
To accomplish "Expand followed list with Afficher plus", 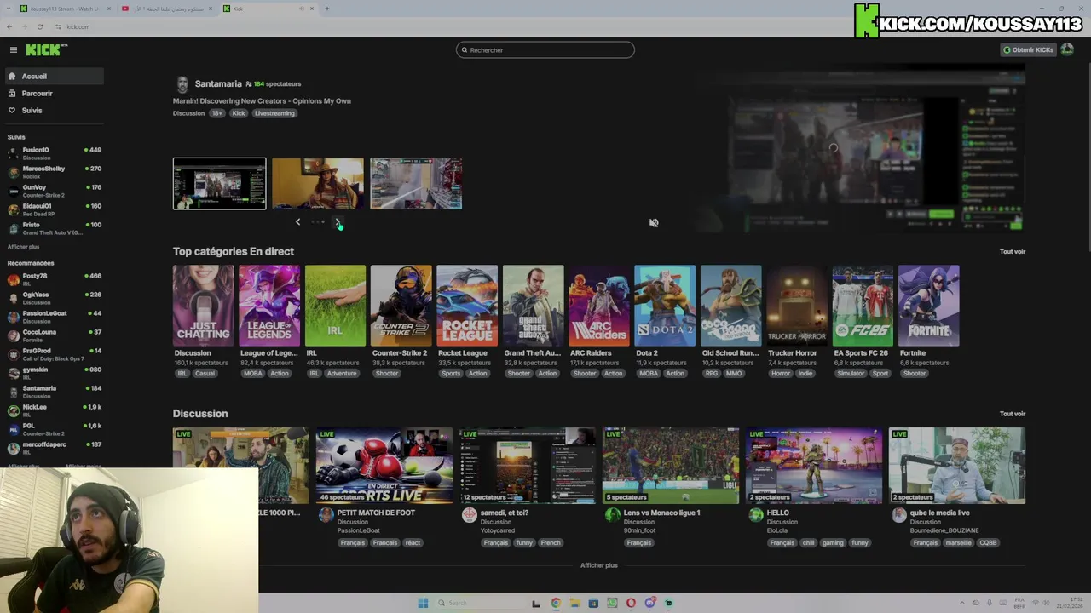I will pos(23,247).
